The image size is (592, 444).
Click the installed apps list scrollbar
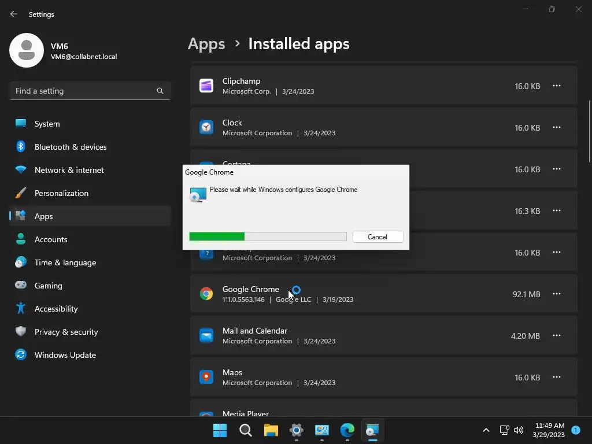[x=589, y=131]
